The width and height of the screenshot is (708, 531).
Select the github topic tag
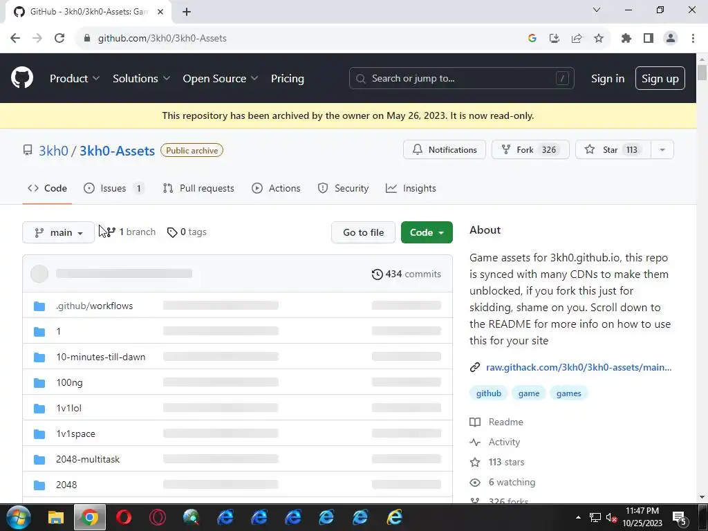click(x=489, y=393)
